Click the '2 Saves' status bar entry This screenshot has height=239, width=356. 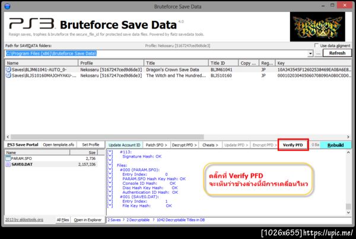click(114, 220)
